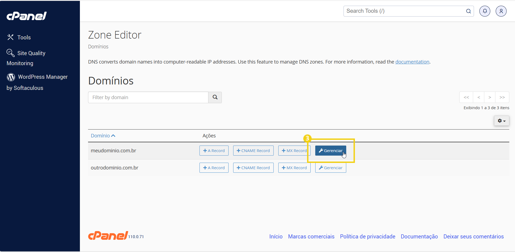This screenshot has height=252, width=515.
Task: Open the documentation link
Action: (x=412, y=62)
